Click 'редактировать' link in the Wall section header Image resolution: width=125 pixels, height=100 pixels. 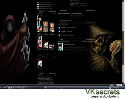point(91,39)
